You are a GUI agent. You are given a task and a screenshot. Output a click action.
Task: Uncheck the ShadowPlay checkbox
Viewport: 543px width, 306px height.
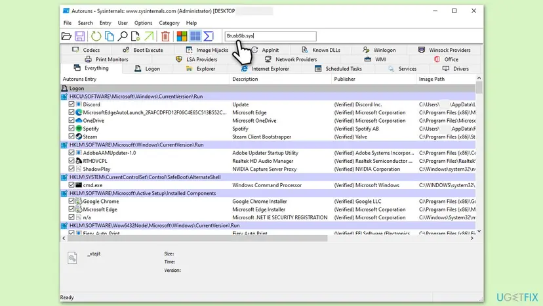71,169
